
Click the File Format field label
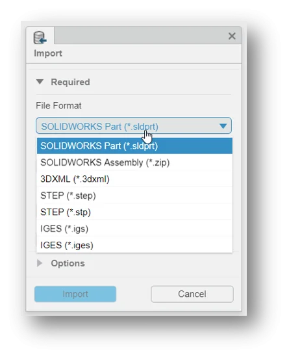coord(58,105)
